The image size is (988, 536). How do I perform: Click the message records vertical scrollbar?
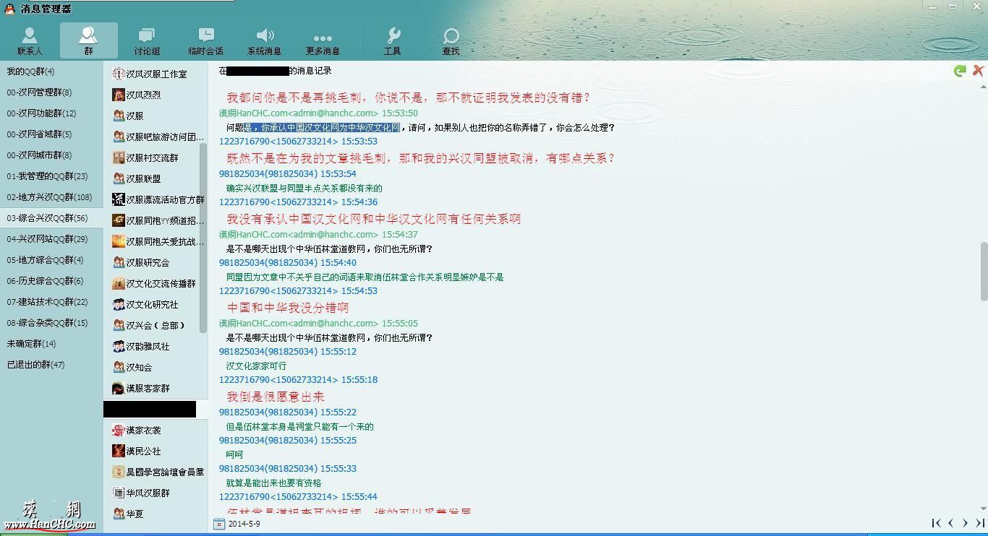pos(984,272)
